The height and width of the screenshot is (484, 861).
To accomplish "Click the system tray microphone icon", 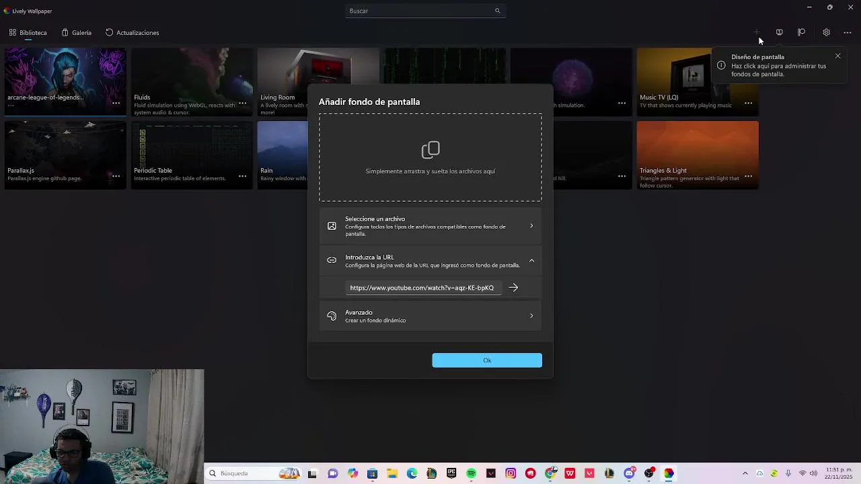I will [788, 473].
